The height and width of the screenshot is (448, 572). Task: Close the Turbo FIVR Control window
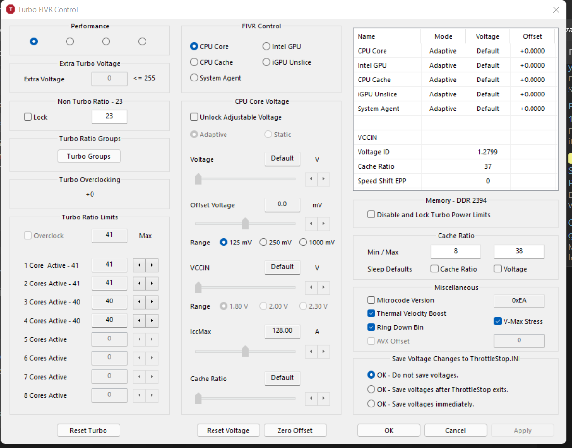[x=556, y=10]
